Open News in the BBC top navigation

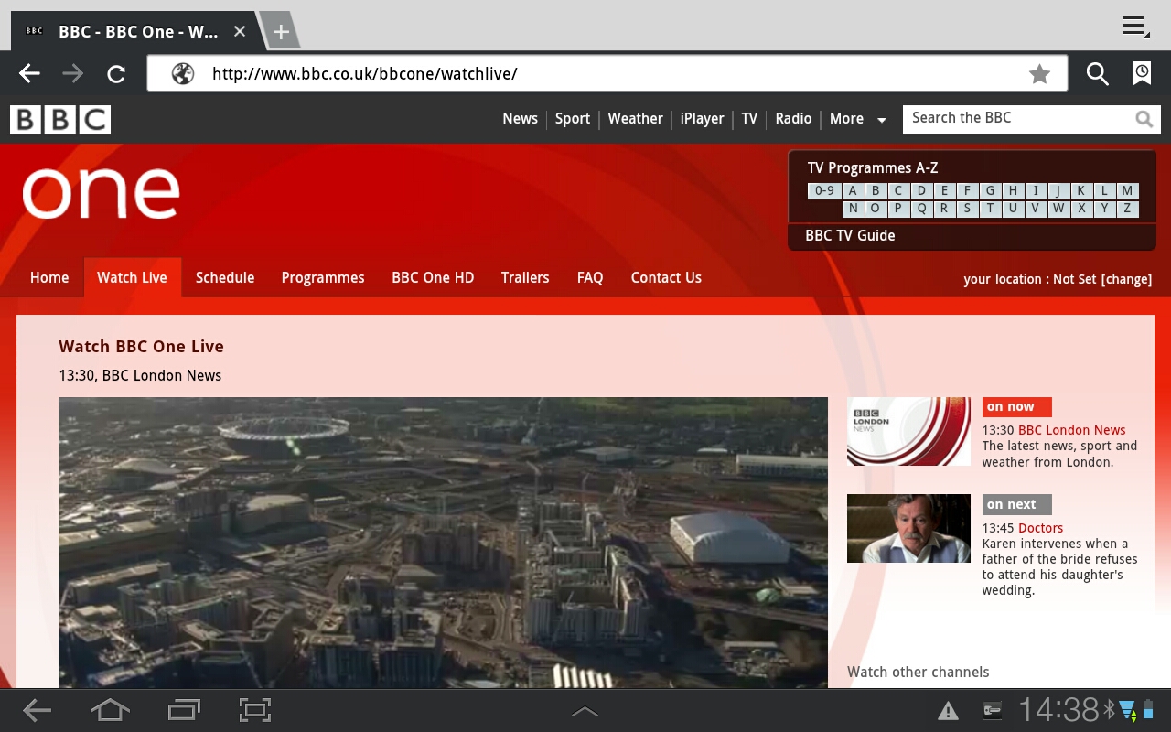click(520, 119)
